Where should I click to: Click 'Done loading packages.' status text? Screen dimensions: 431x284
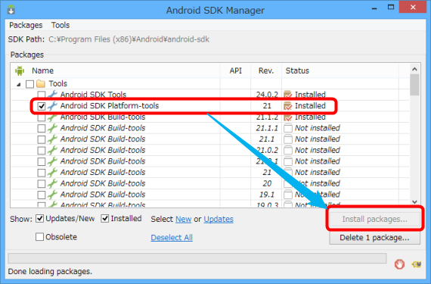point(50,272)
